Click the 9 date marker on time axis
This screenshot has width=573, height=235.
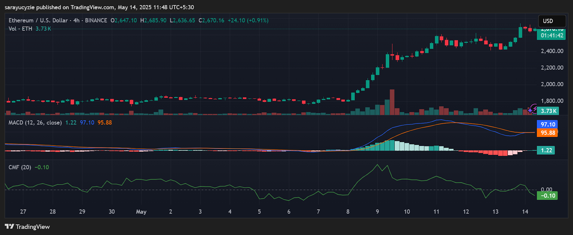[377, 212]
